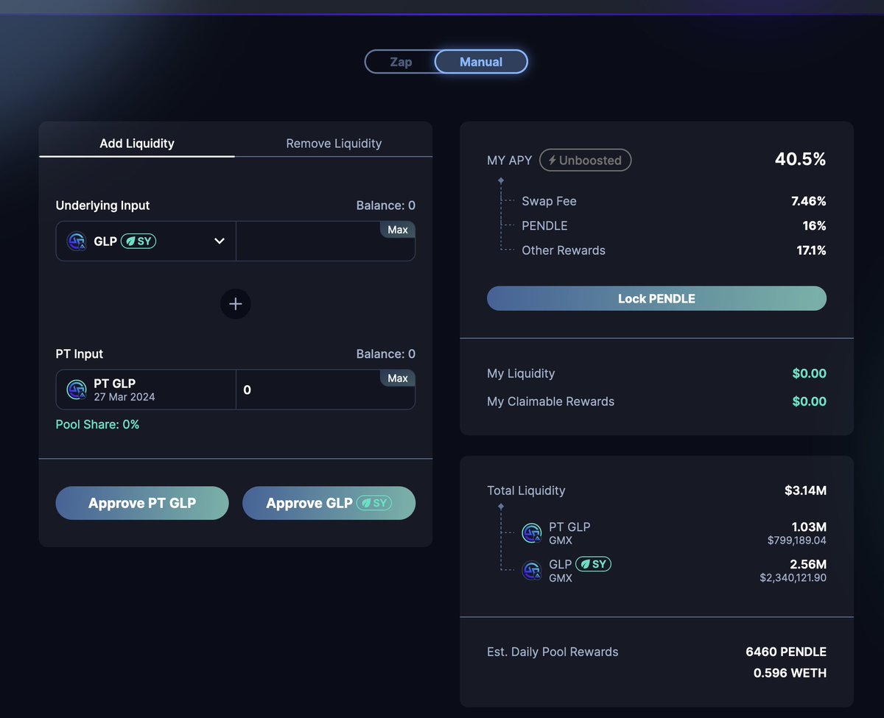Image resolution: width=884 pixels, height=718 pixels.
Task: Click Max for Underlying Input
Action: (398, 230)
